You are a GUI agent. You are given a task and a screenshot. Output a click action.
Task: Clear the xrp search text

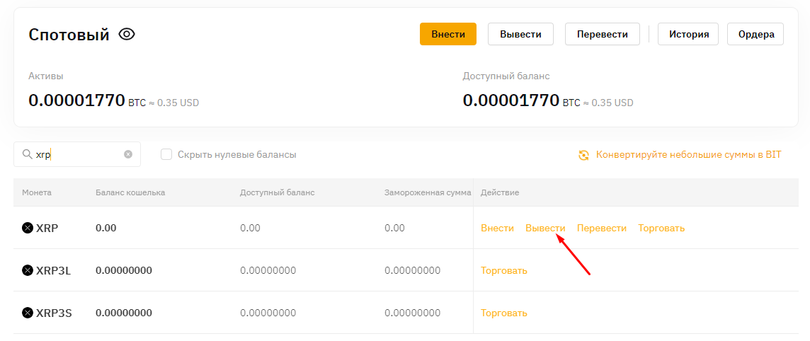[x=128, y=154]
